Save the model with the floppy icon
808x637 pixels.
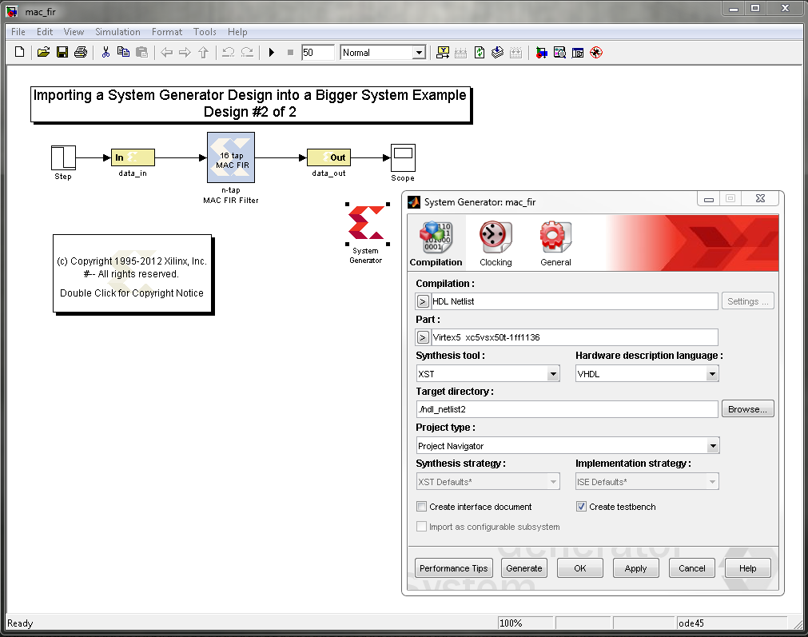62,53
